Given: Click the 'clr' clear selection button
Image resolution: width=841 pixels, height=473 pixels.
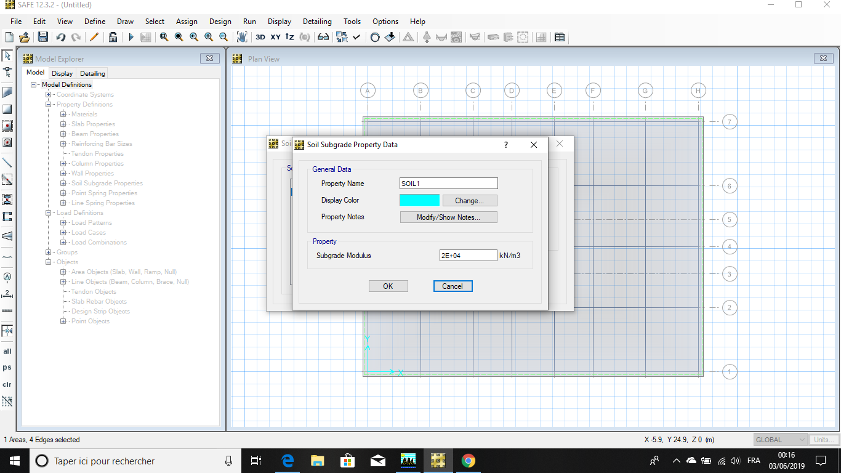Looking at the screenshot, I should [7, 384].
